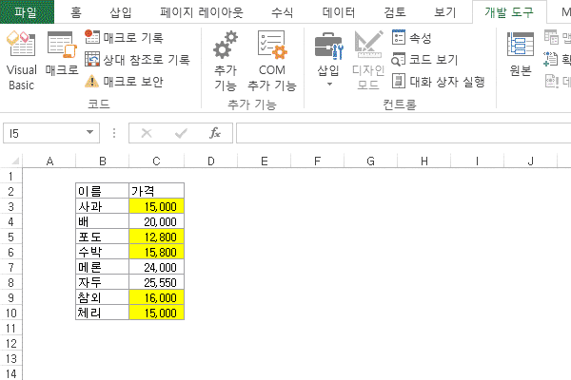
Task: Select cell containing 메론
Action: [x=103, y=267]
